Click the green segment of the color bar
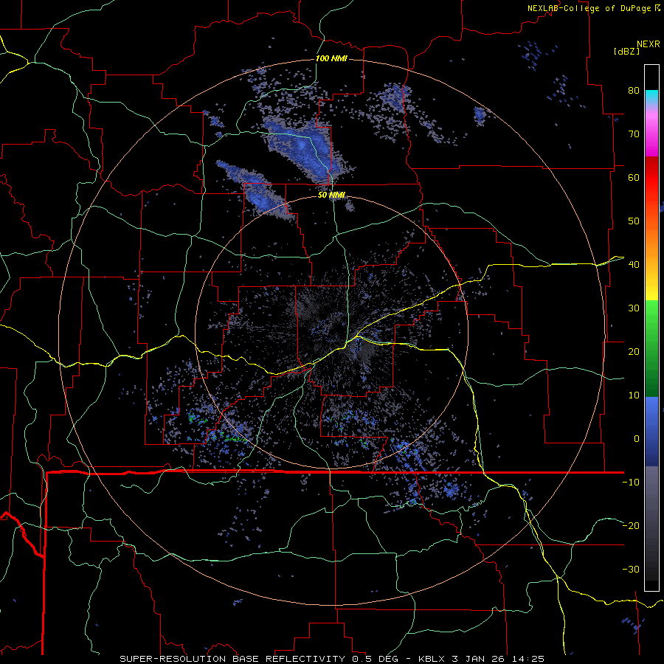This screenshot has height=664, width=664. 651,348
